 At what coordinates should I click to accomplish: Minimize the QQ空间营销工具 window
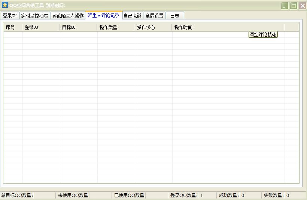click(x=285, y=6)
